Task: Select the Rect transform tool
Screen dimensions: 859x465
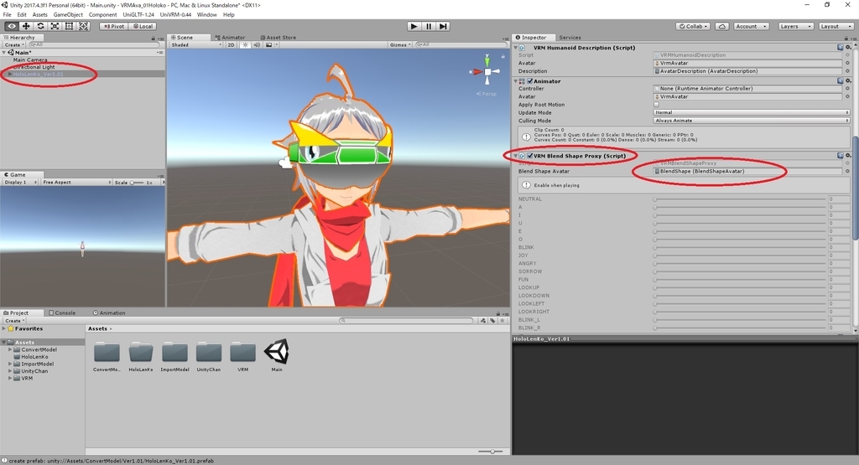Action: [x=69, y=26]
